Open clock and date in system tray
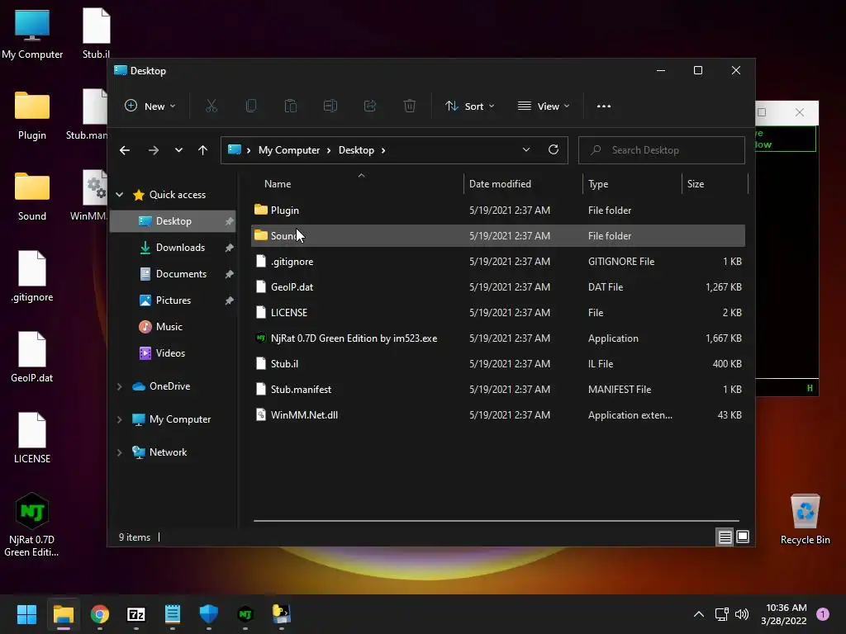Image resolution: width=846 pixels, height=634 pixels. pyautogui.click(x=786, y=614)
